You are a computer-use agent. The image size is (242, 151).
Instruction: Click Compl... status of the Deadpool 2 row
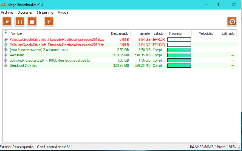pos(159,65)
